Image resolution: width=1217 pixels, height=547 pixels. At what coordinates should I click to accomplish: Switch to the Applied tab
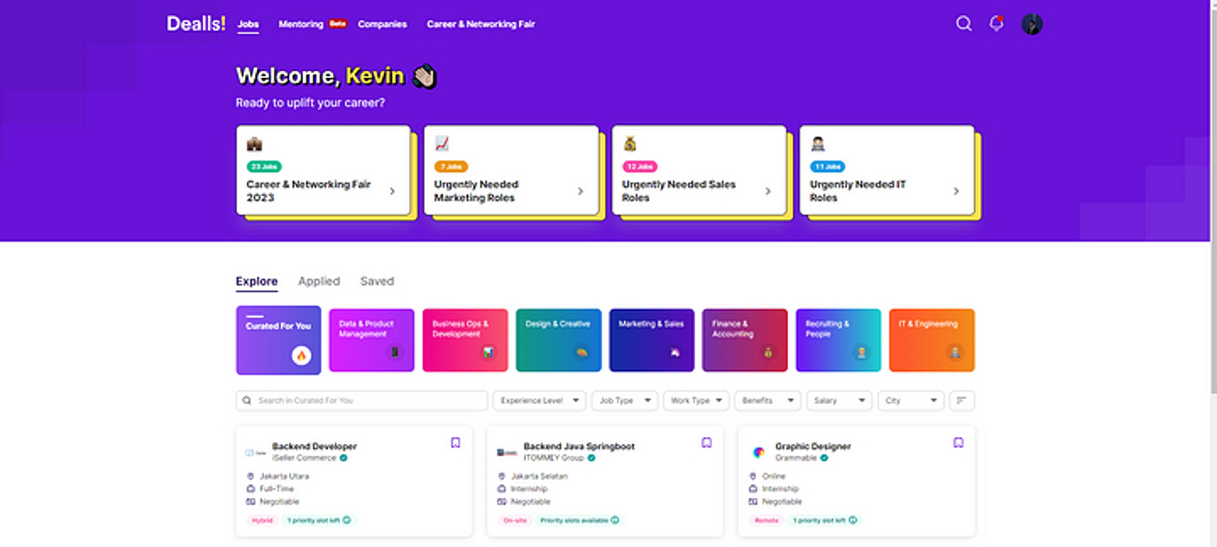point(319,281)
